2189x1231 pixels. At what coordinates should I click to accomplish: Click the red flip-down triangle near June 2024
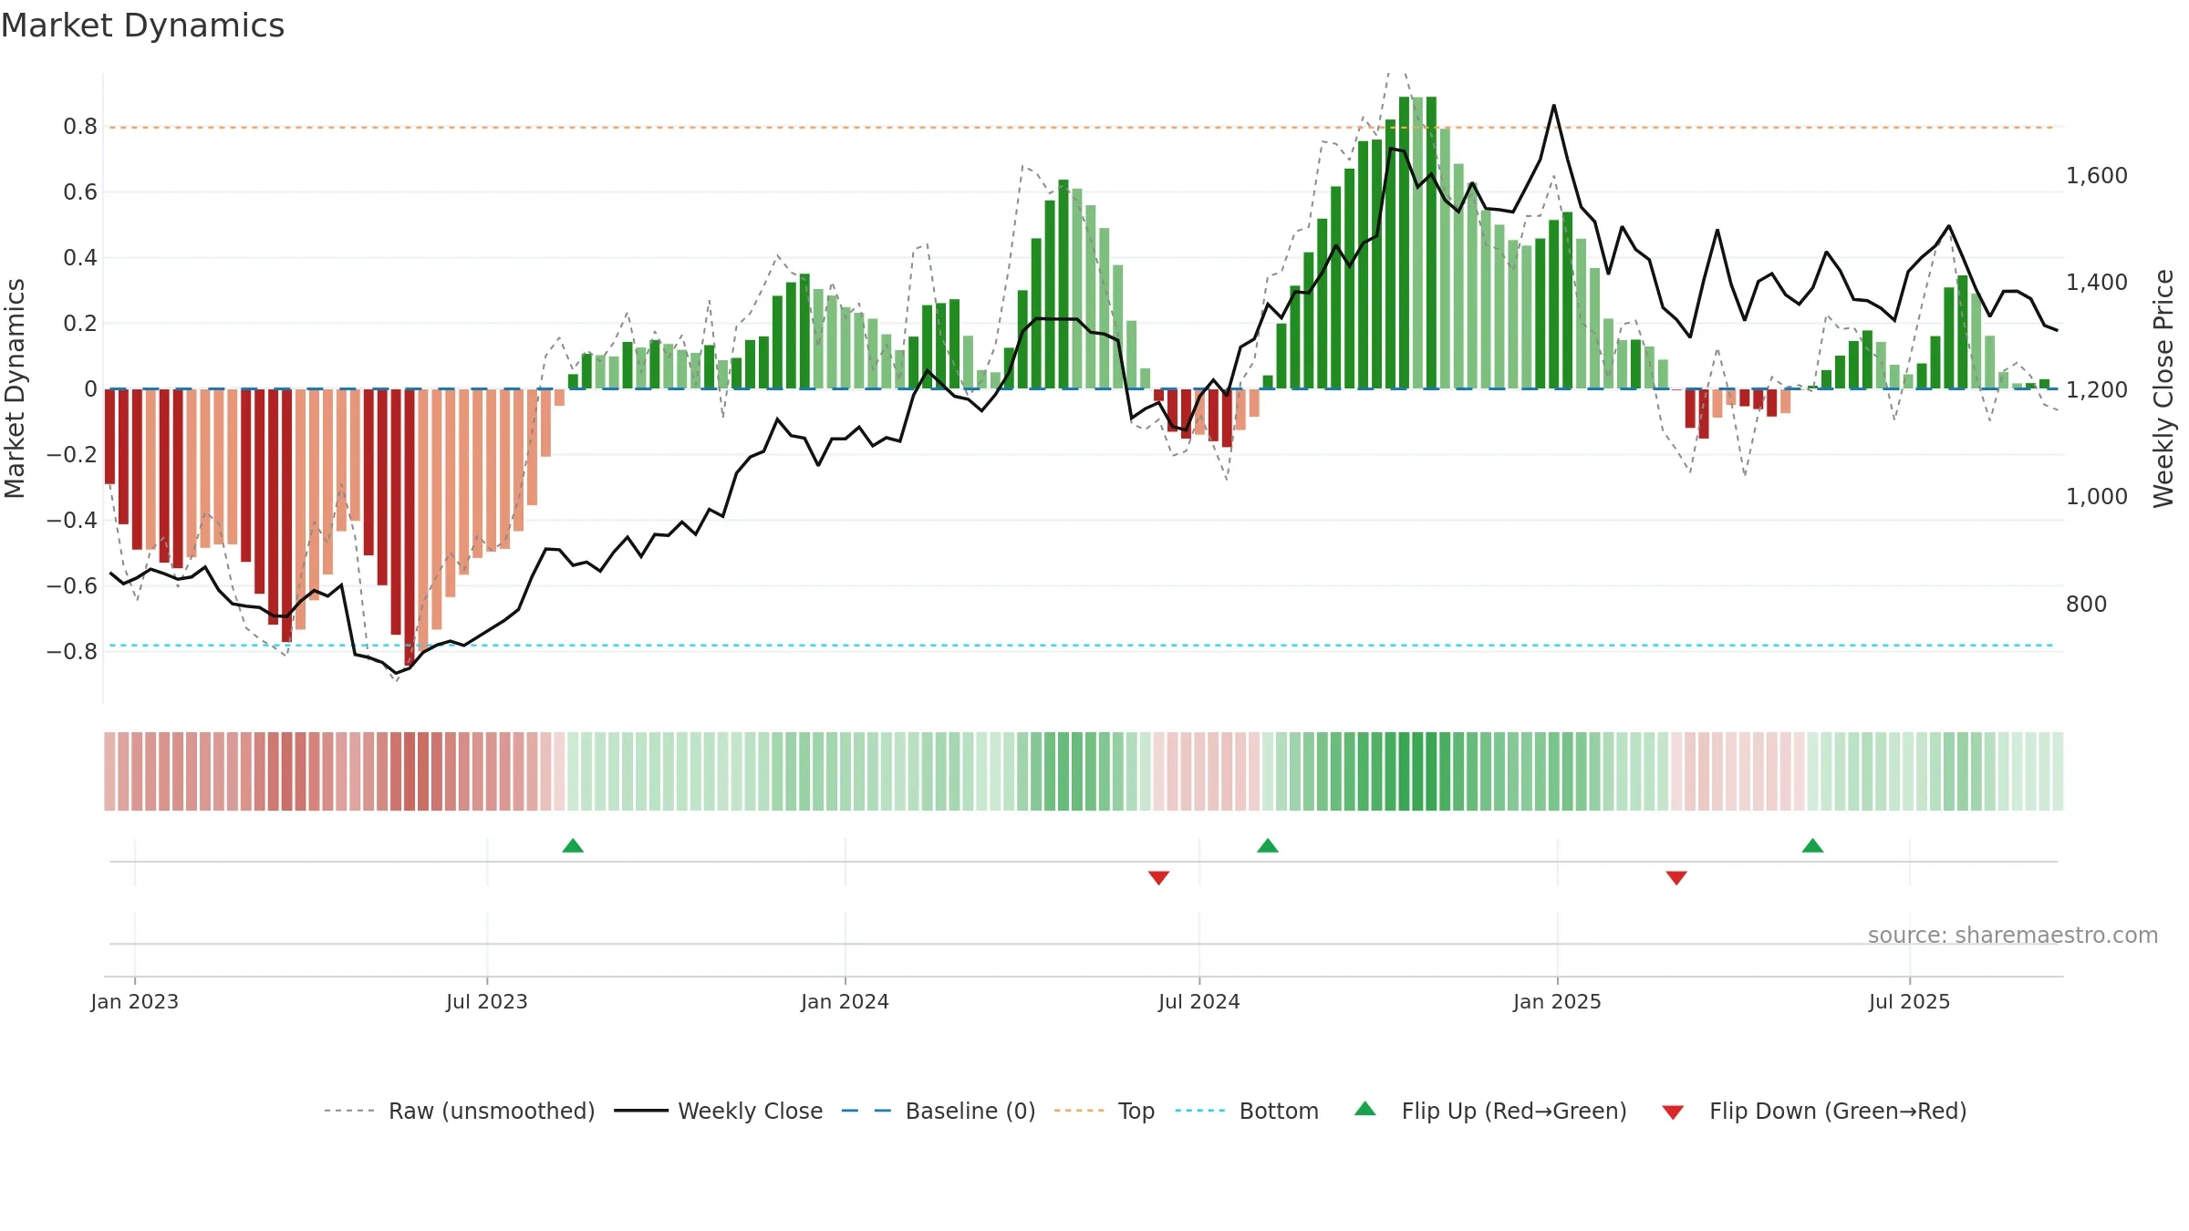click(x=1158, y=877)
